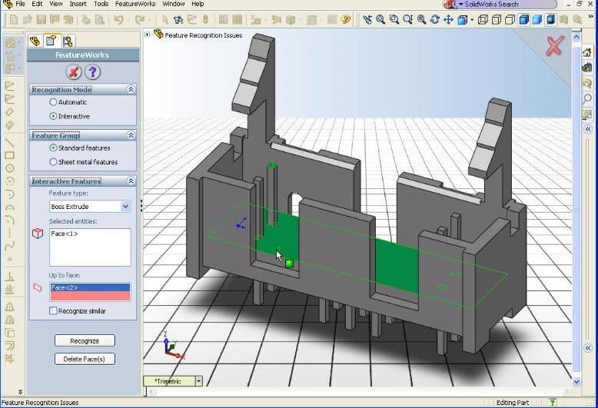Open the Tools menu
Image resolution: width=598 pixels, height=408 pixels.
click(x=101, y=4)
